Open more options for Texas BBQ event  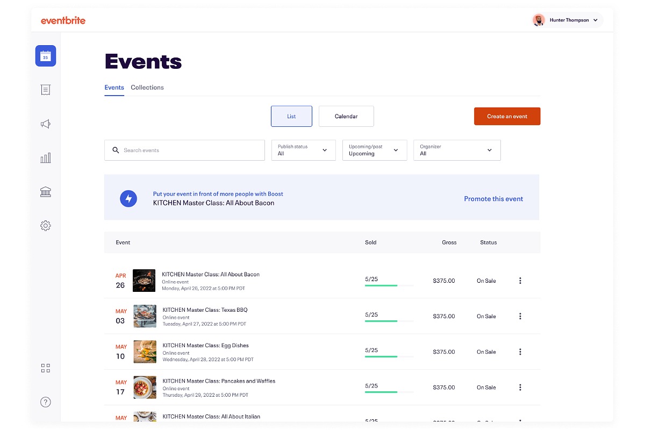pos(520,316)
